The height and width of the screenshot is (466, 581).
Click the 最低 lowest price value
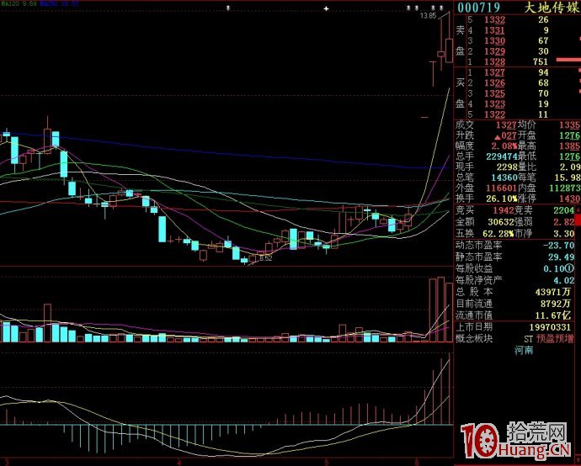569,156
